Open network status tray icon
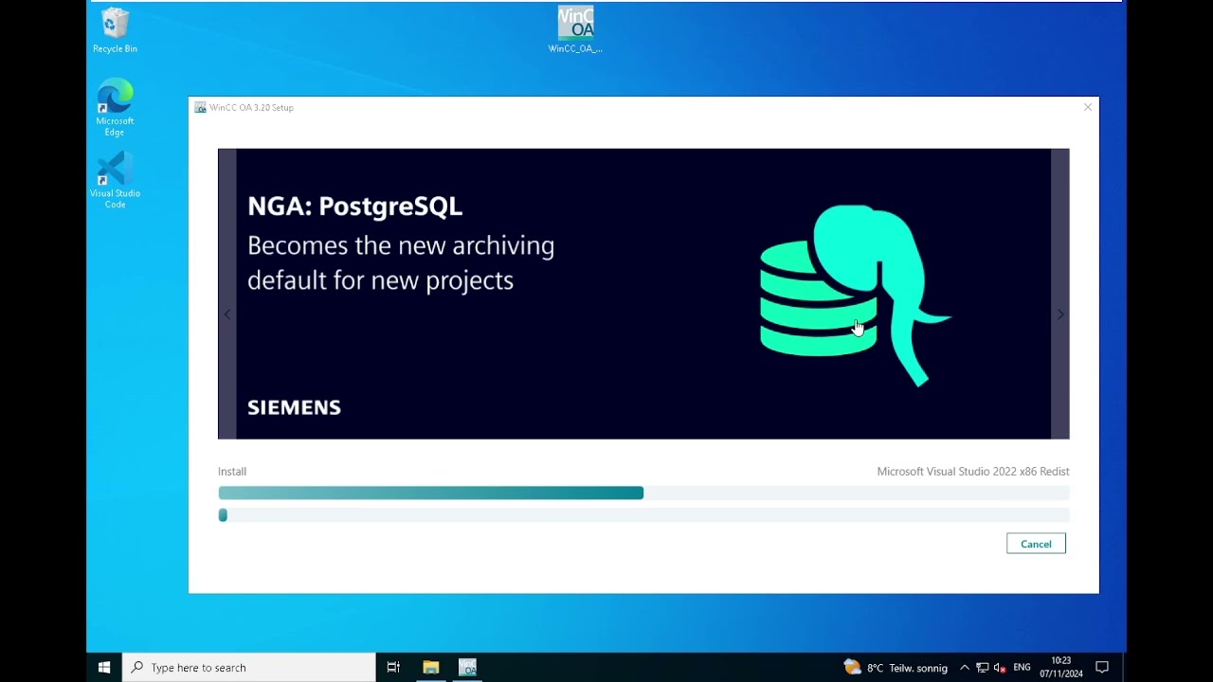1213x682 pixels. point(983,668)
